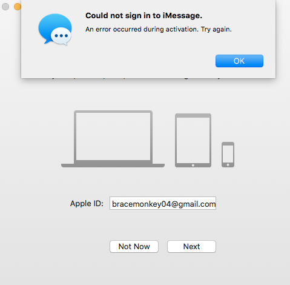
Task: Select the iPad tablet illustration
Action: coord(193,140)
